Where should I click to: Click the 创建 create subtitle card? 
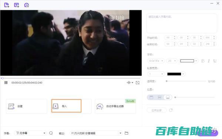coord(27,106)
